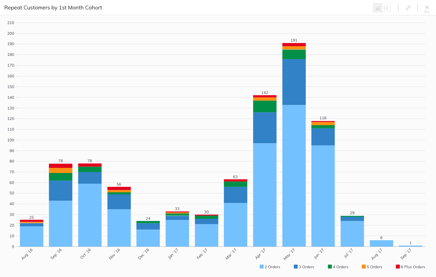Close the chart with the ESC icon
Image resolution: width=436 pixels, height=277 pixels.
click(427, 7)
